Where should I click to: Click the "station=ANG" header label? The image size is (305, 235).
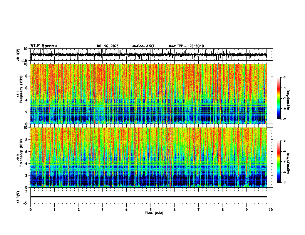coord(143,46)
